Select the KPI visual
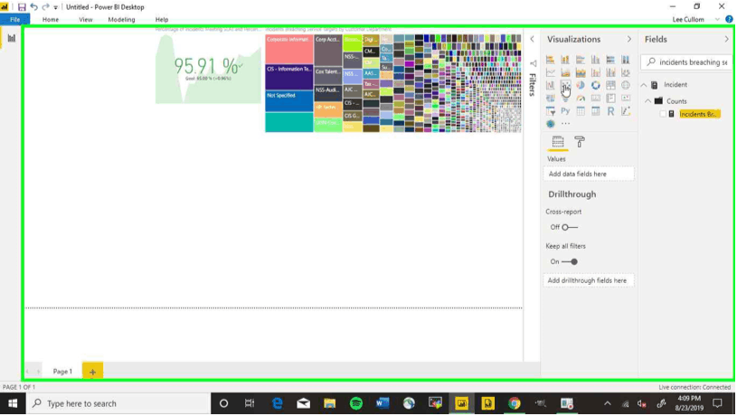 pos(626,99)
